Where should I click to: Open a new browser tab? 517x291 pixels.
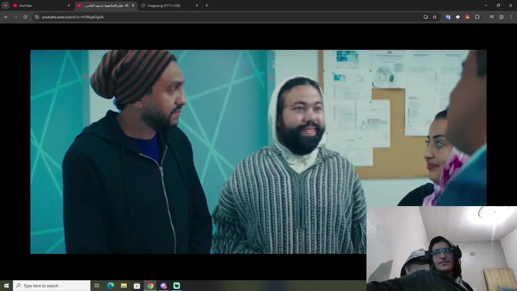pyautogui.click(x=207, y=5)
